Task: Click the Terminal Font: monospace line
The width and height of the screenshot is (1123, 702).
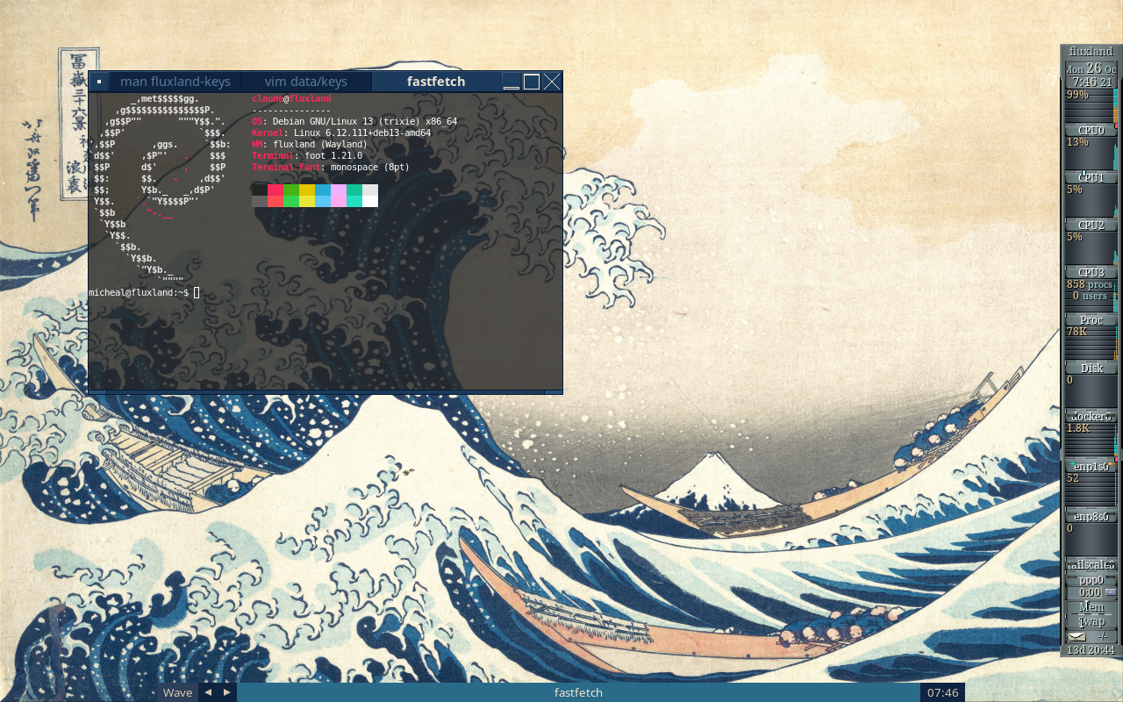Action: click(331, 167)
